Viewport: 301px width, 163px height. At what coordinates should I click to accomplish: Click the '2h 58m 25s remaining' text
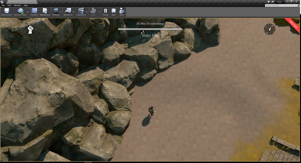click(150, 23)
